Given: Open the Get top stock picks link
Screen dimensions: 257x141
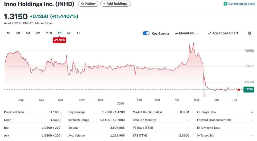Looking at the screenshot, I should point(241,4).
